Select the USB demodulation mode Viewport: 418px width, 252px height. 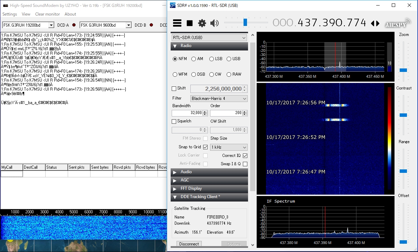(x=229, y=59)
